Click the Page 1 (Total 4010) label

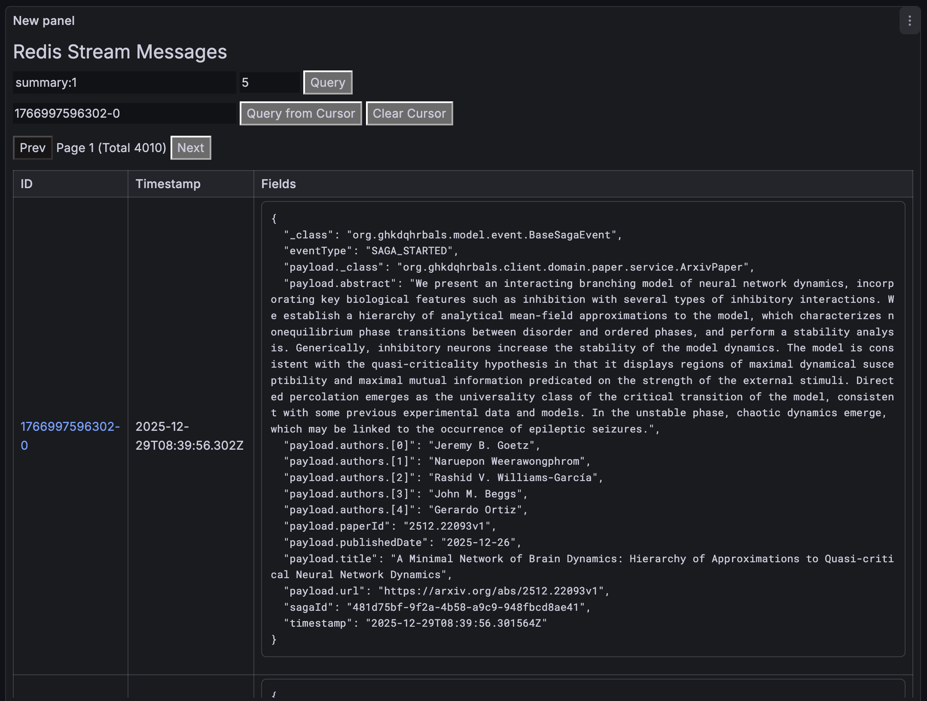point(111,148)
